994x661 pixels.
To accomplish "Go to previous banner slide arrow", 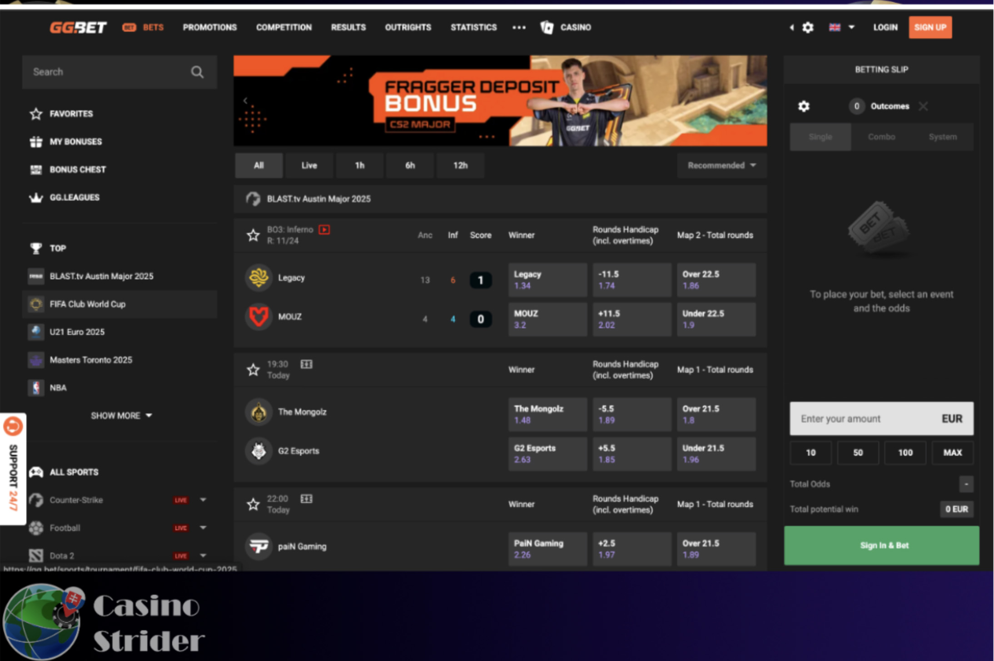I will 245,100.
